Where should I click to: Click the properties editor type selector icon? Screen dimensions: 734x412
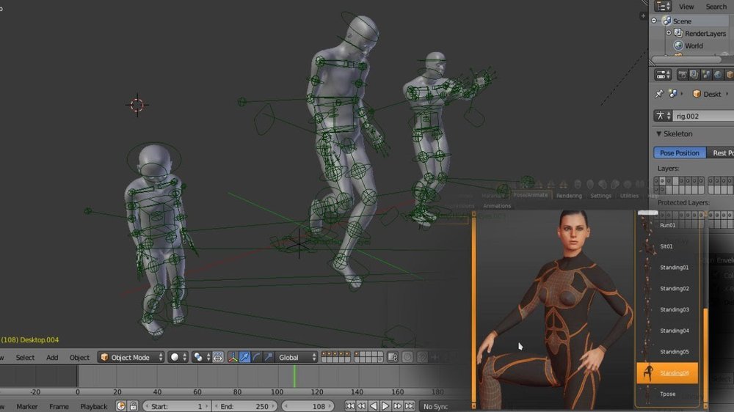tap(663, 75)
